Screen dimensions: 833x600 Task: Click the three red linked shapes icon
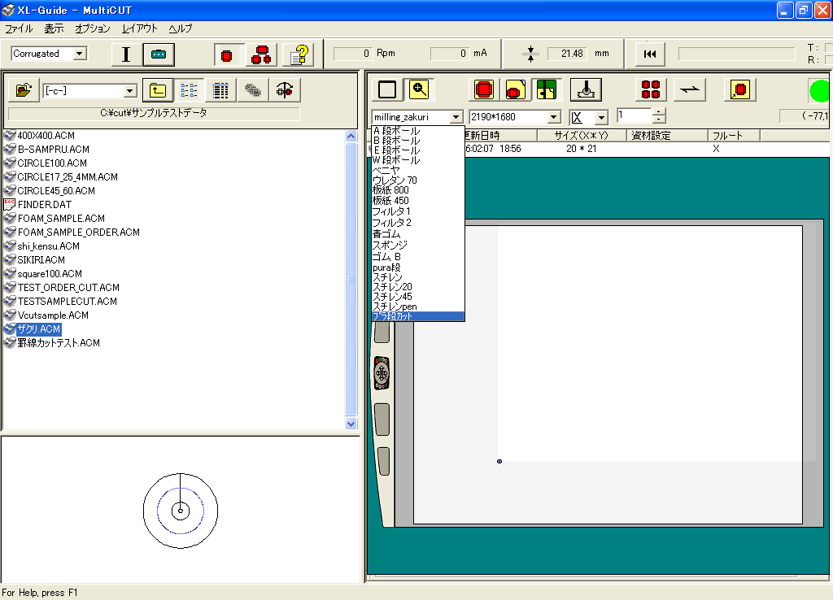[262, 54]
